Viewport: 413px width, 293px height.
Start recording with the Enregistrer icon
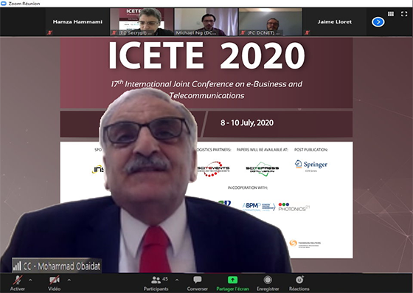(x=268, y=283)
